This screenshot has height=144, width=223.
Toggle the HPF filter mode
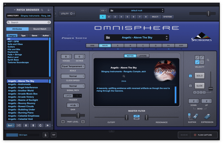pyautogui.click(x=136, y=119)
